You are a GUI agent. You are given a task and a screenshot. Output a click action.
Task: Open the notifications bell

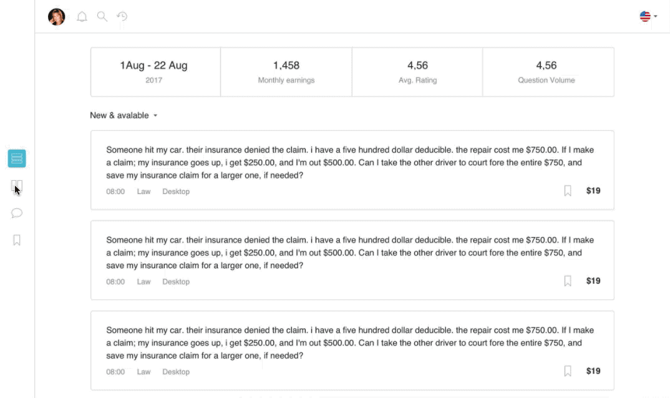tap(82, 17)
